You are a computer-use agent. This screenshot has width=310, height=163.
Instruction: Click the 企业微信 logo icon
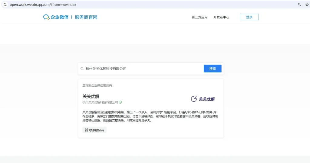(x=46, y=17)
